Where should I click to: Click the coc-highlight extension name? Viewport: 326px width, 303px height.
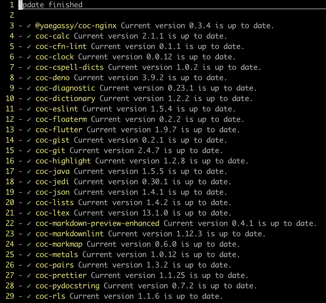pyautogui.click(x=63, y=161)
